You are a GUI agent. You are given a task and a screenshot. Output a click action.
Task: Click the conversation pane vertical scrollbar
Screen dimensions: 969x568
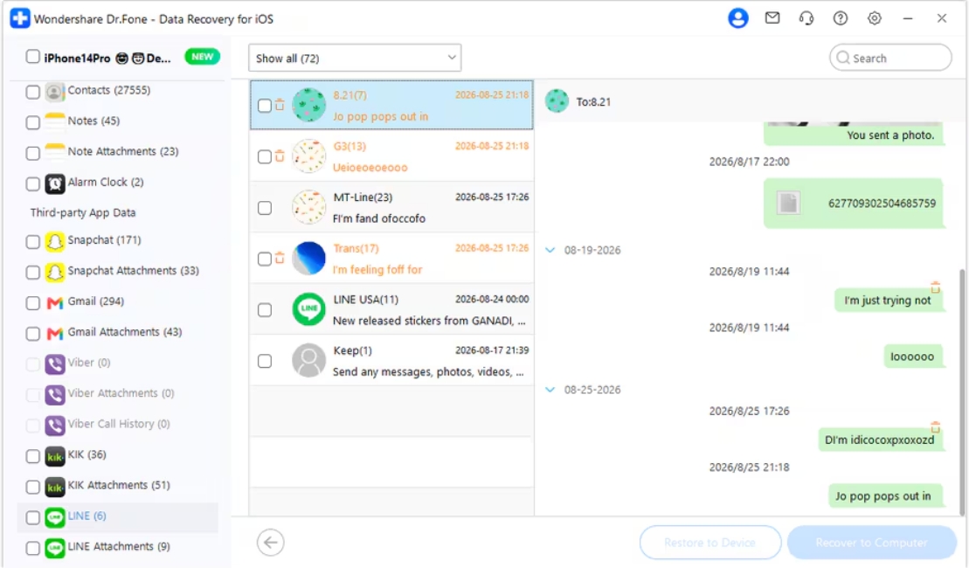(962, 391)
